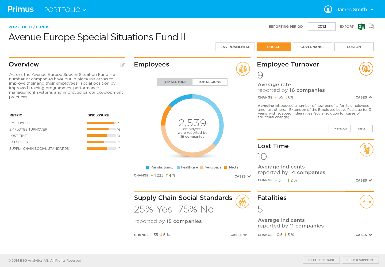
Task: Click the reporting period 2013 field
Action: [322, 26]
